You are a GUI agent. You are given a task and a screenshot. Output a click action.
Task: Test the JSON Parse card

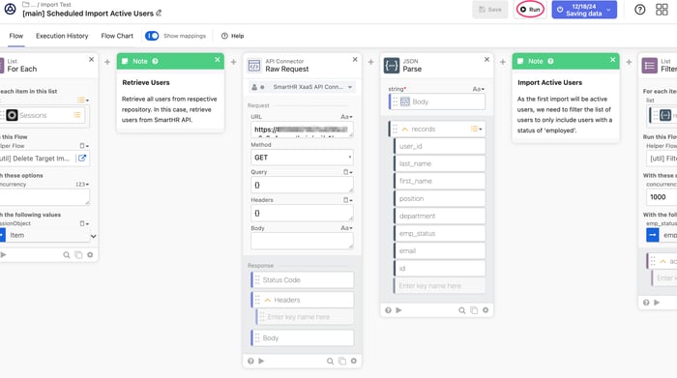[398, 310]
